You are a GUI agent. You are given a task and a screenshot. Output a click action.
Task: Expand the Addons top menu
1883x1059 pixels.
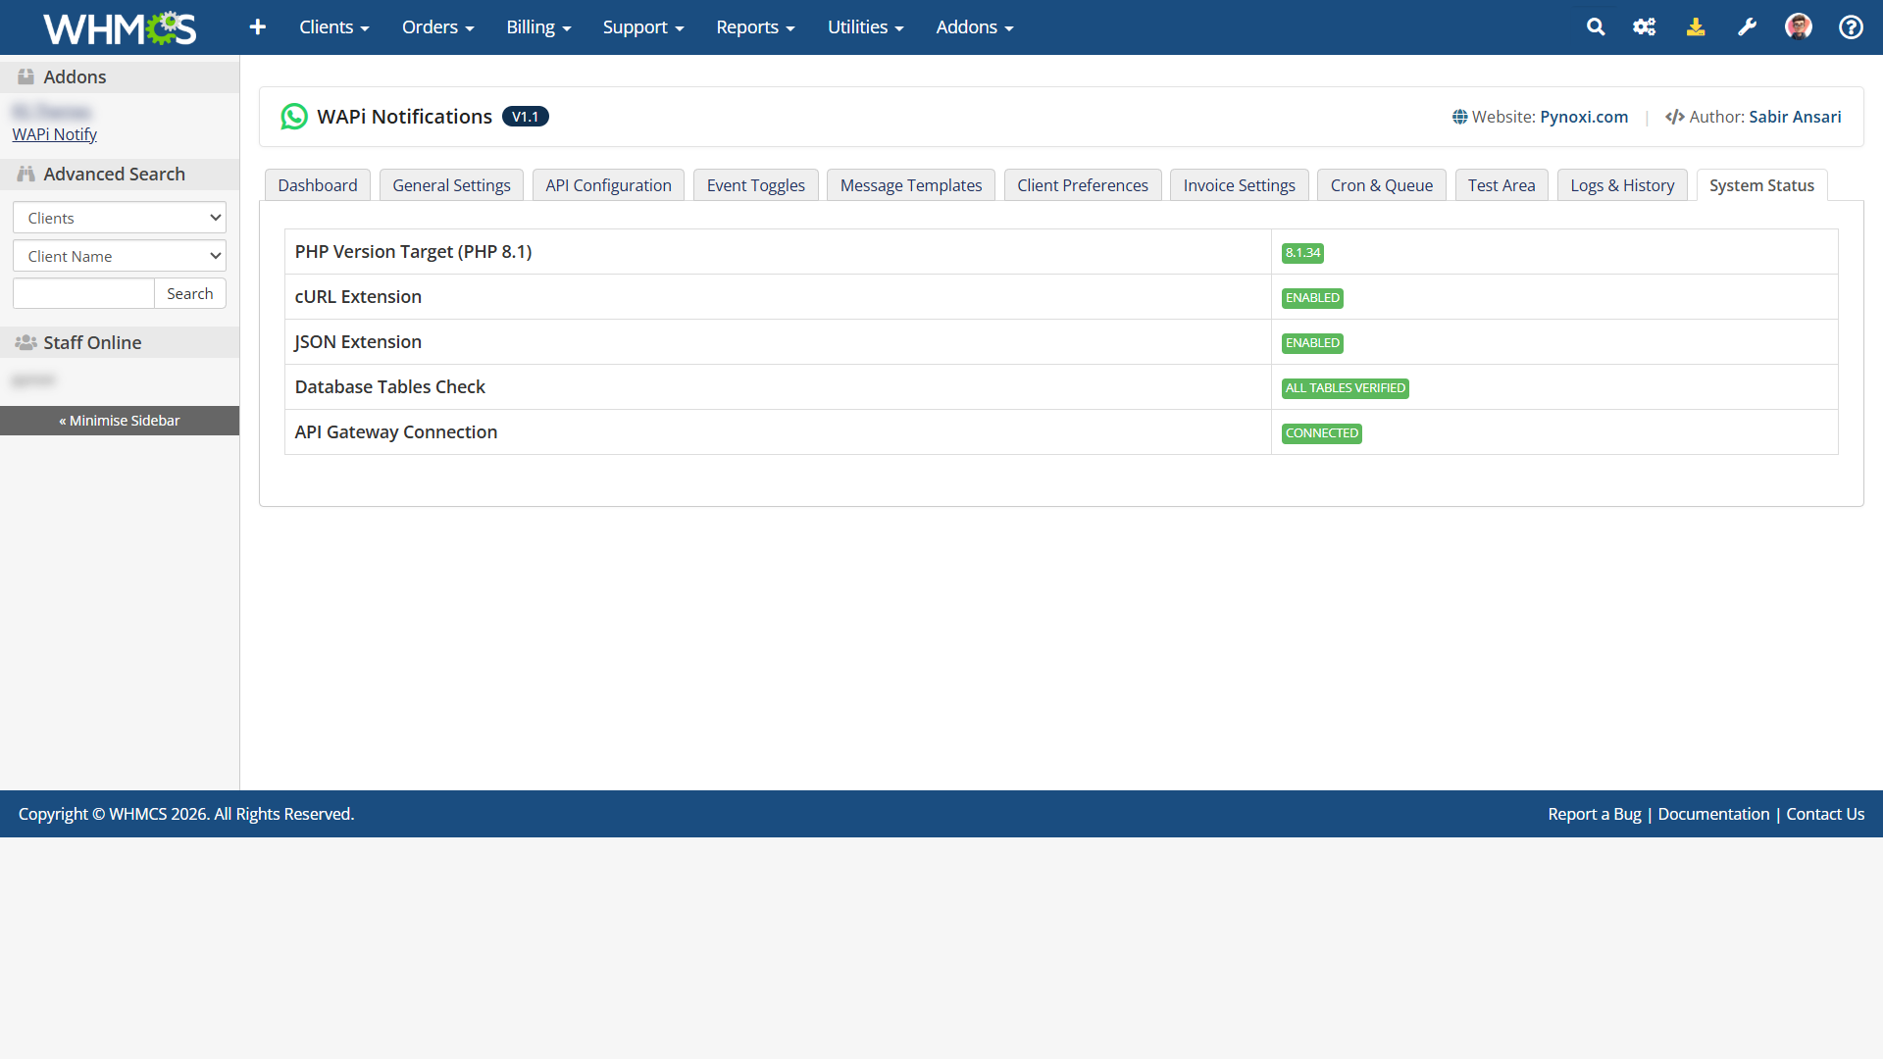tap(975, 27)
